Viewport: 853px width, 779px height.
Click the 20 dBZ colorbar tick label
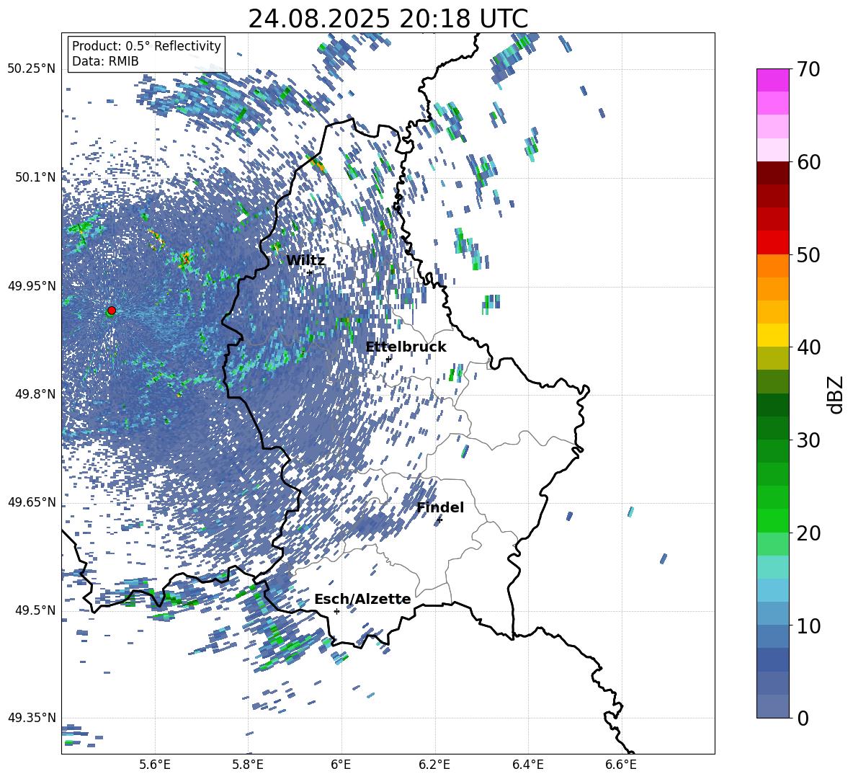click(808, 533)
